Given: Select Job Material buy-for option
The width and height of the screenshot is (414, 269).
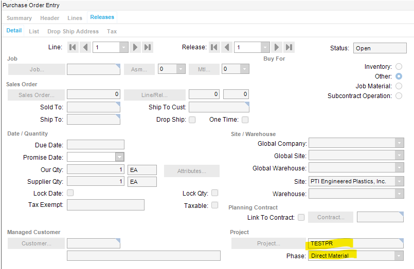Looking at the screenshot, I should click(399, 86).
